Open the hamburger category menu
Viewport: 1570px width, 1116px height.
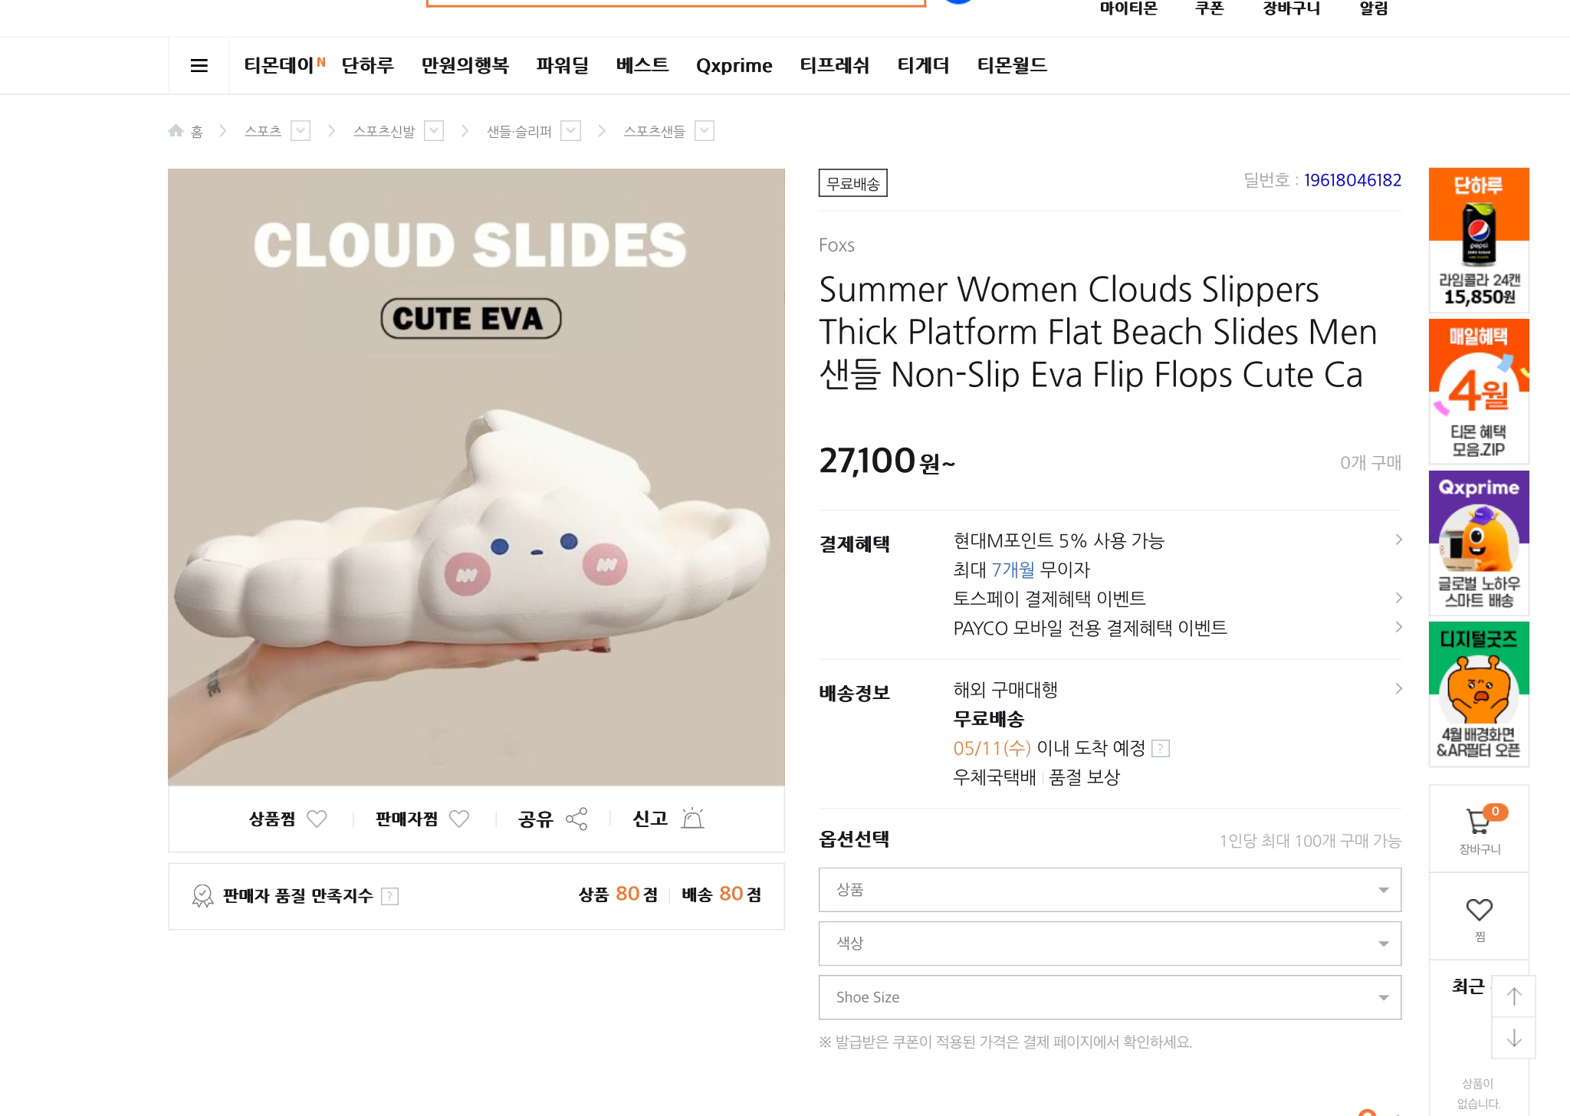coord(199,66)
